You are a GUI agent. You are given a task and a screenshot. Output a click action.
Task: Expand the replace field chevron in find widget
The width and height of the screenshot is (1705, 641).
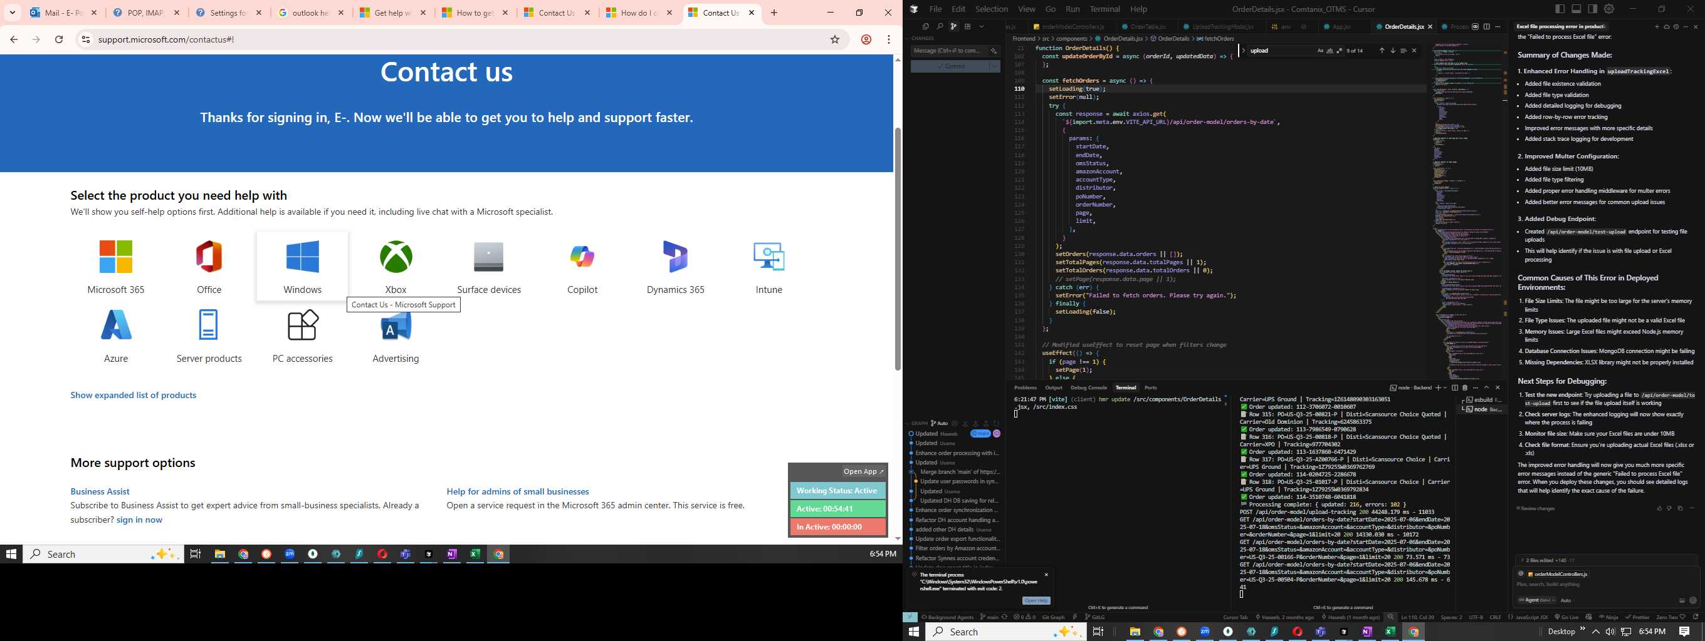[1243, 51]
